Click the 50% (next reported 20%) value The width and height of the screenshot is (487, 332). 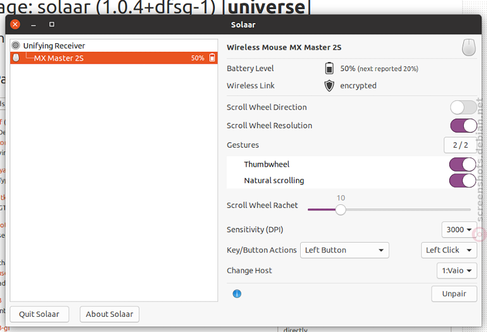pyautogui.click(x=379, y=69)
